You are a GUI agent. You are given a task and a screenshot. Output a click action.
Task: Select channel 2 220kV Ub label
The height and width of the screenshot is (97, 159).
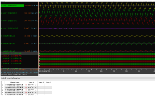9,13
